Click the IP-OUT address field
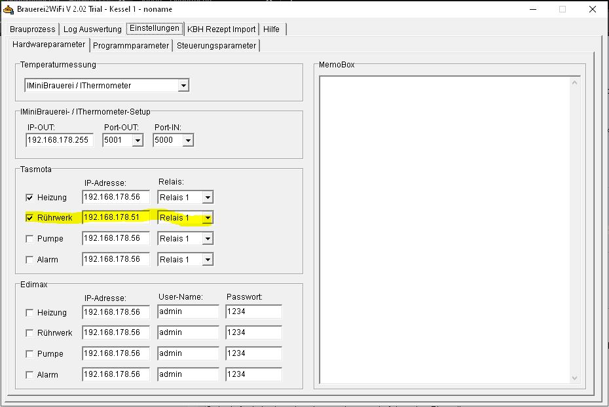Viewport: 609px width, 407px height. tap(60, 140)
